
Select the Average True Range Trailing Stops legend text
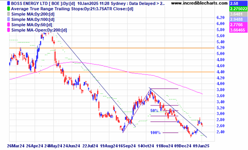(x=72, y=9)
